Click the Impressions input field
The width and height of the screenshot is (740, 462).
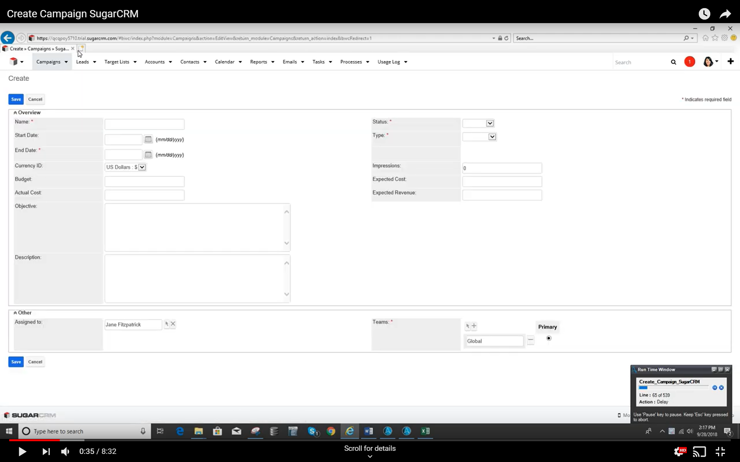tap(502, 168)
